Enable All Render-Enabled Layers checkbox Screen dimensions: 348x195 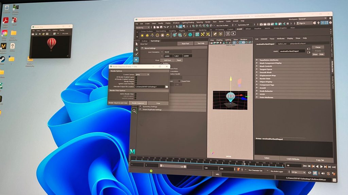(x=136, y=77)
